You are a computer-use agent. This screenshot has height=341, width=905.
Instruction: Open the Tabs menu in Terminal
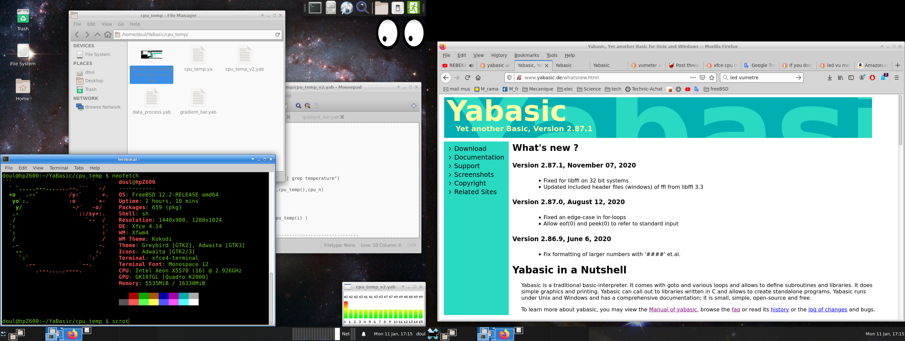(79, 168)
